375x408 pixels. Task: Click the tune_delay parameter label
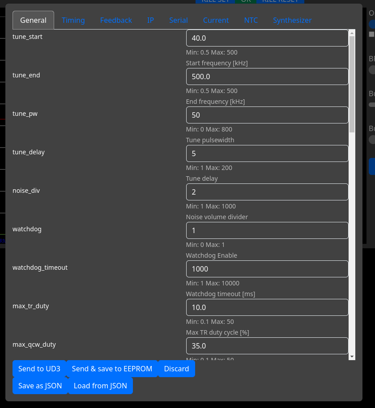pos(29,152)
